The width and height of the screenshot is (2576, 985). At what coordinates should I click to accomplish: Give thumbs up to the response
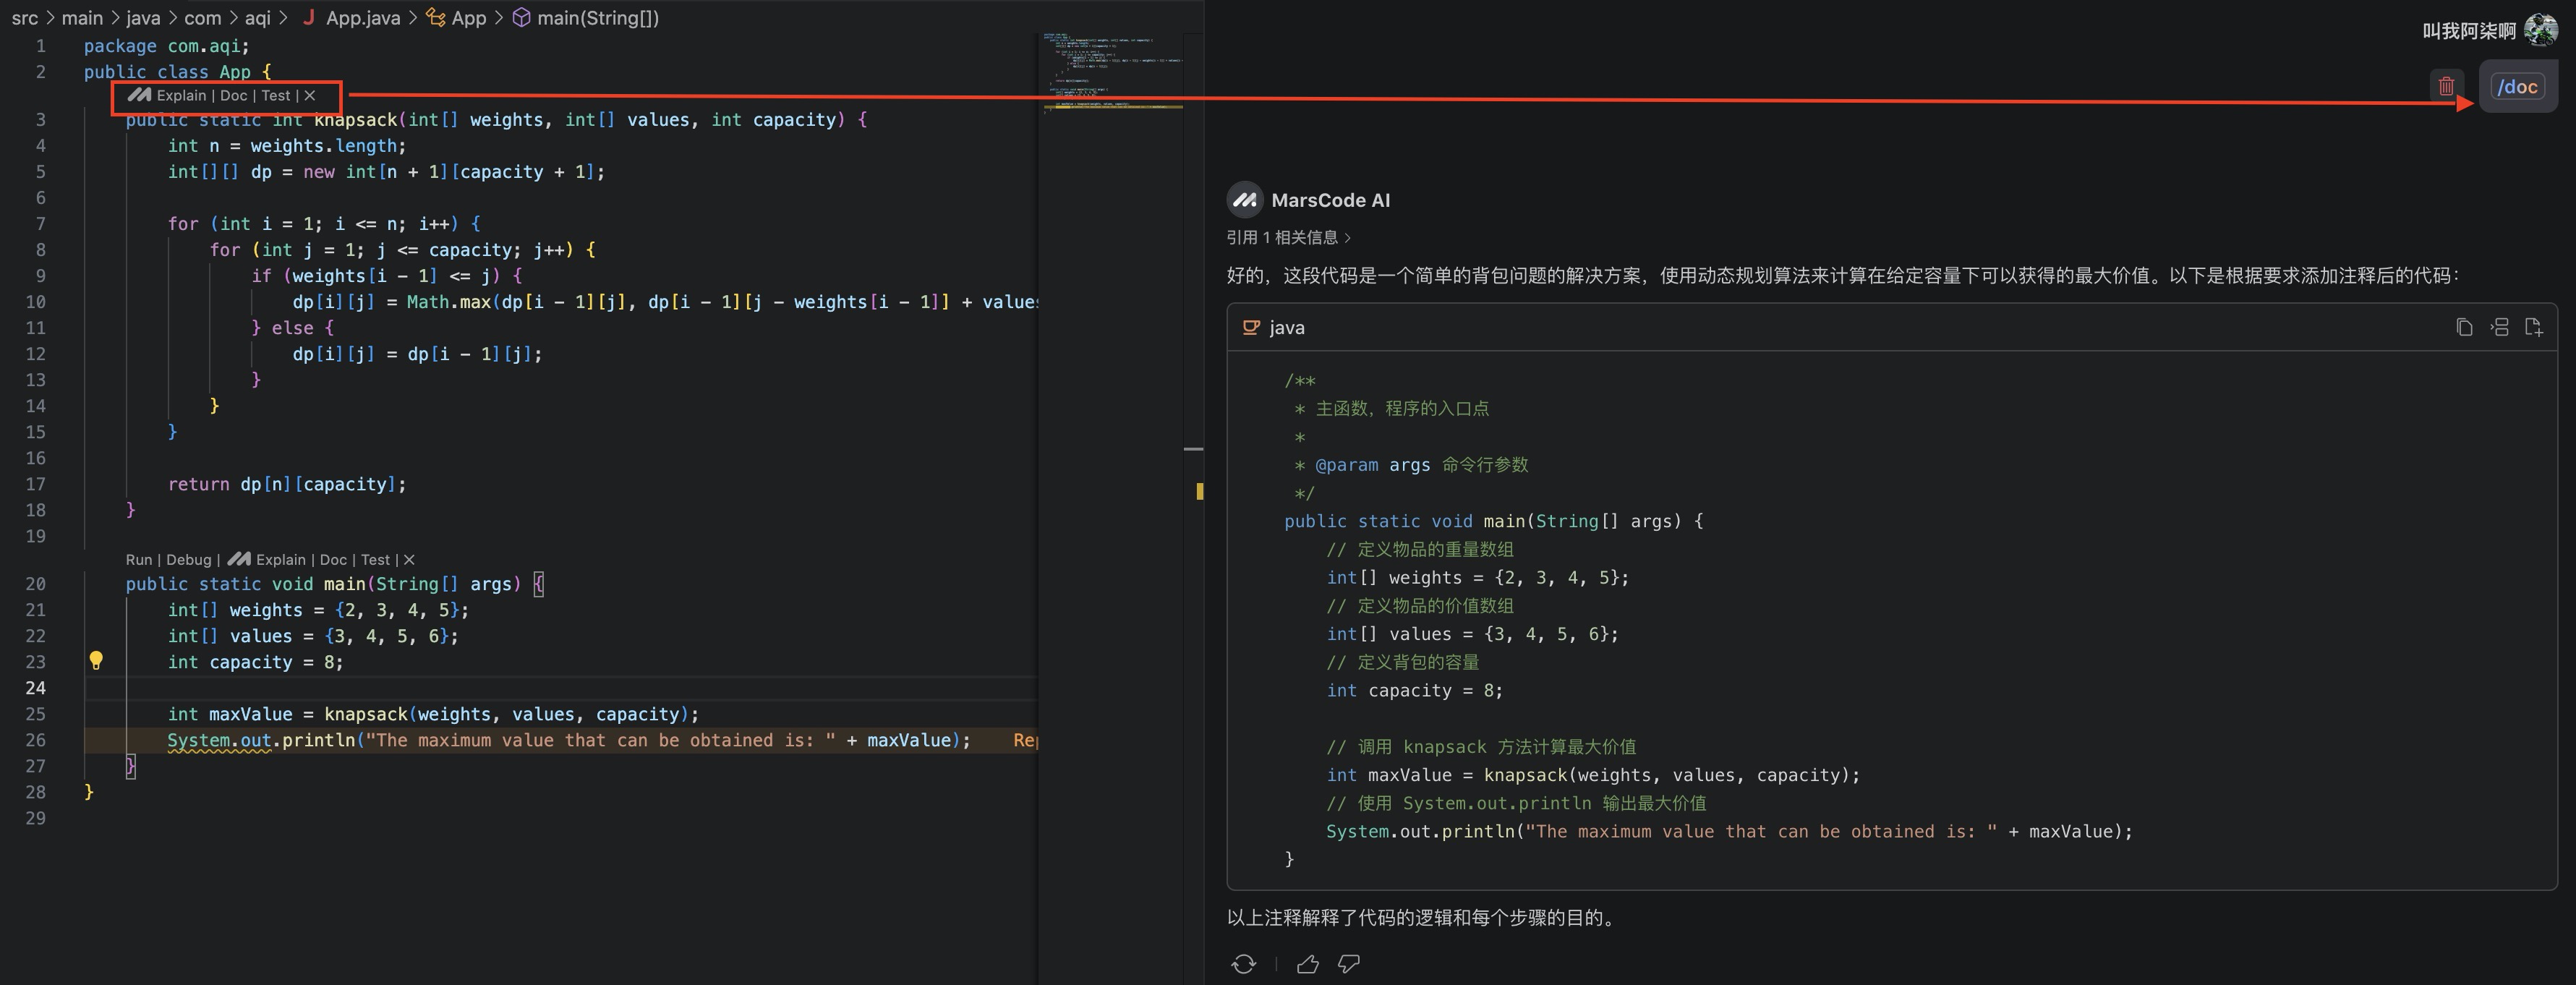pos(1307,963)
